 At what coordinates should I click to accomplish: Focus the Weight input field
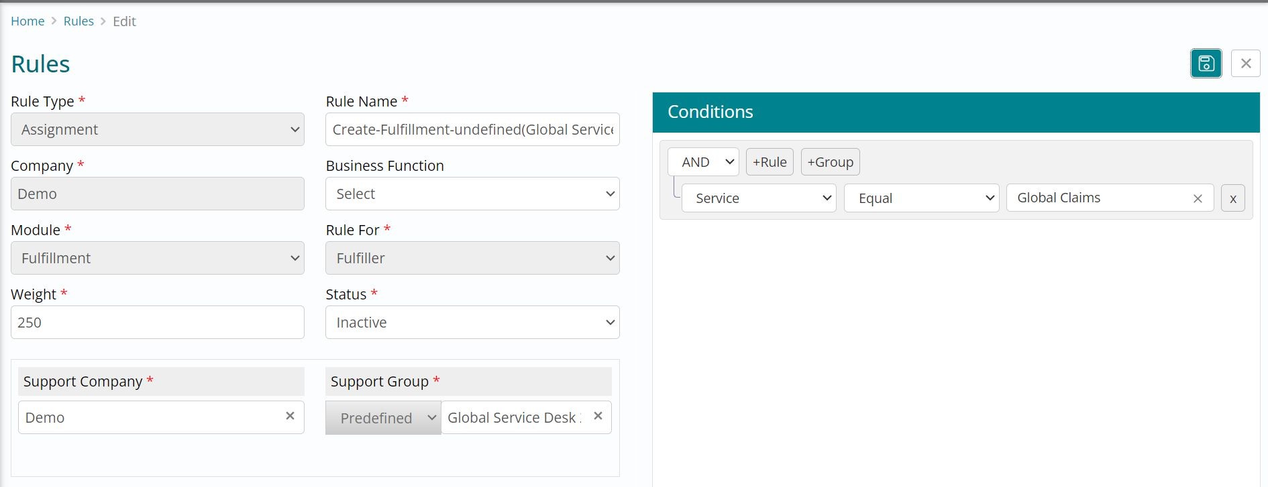157,322
